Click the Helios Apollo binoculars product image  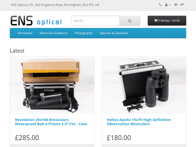144,86
